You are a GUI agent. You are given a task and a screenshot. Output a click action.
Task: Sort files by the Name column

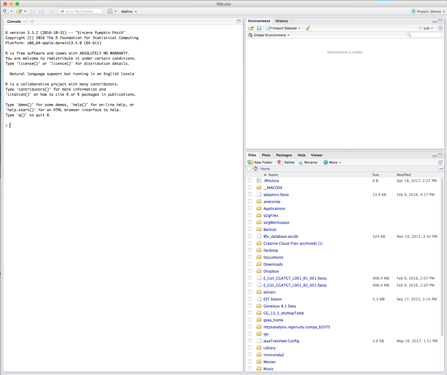click(x=273, y=175)
